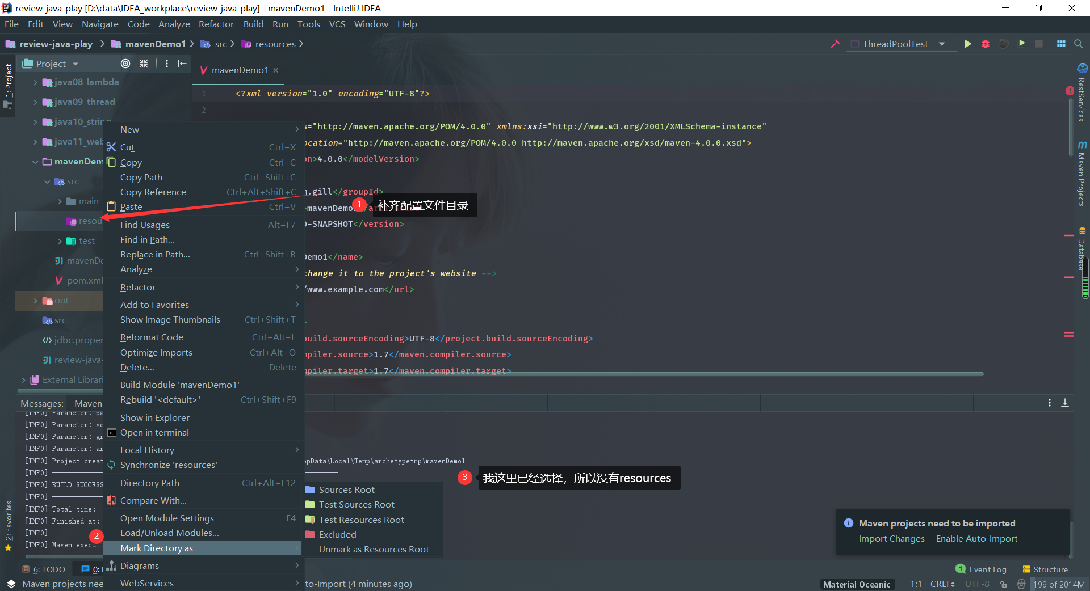This screenshot has height=591, width=1090.
Task: Toggle the Maven Projects side panel
Action: click(x=1082, y=174)
